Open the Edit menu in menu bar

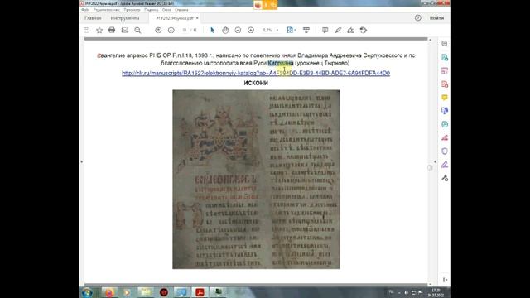pyautogui.click(x=107, y=10)
